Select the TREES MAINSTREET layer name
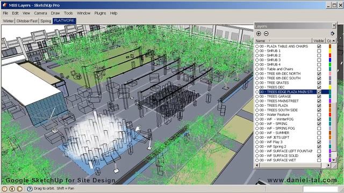The width and height of the screenshot is (344, 193). tap(279, 101)
